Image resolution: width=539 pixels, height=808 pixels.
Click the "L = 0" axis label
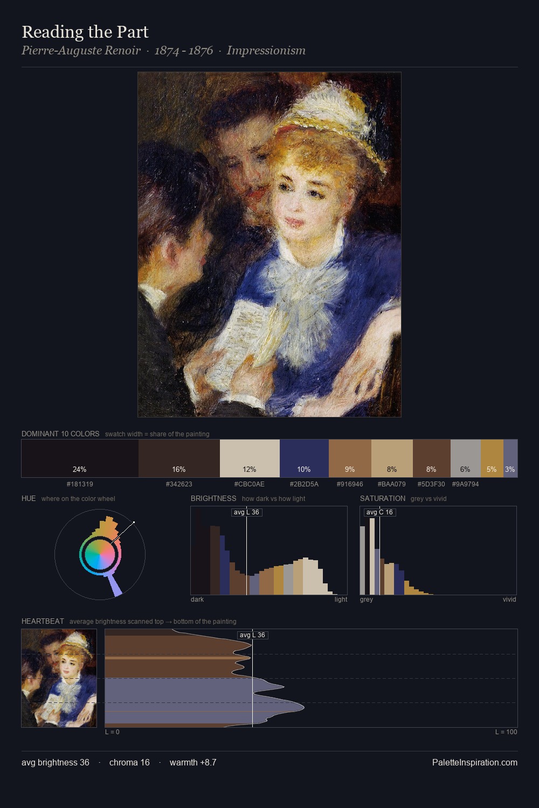112,732
